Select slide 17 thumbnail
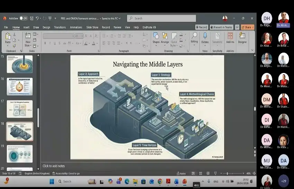The image size is (294, 189). [x=20, y=109]
